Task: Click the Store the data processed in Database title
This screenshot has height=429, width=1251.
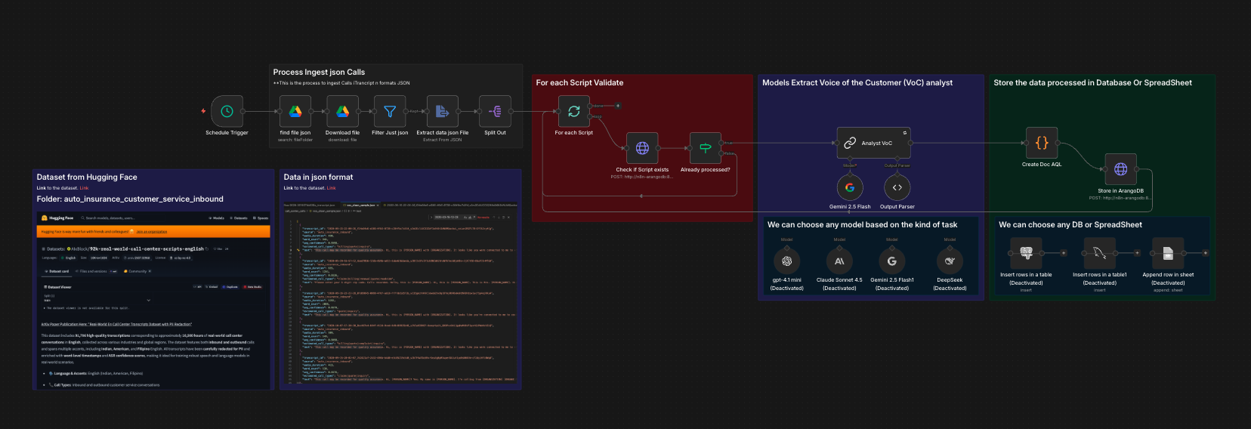Action: click(x=1092, y=83)
